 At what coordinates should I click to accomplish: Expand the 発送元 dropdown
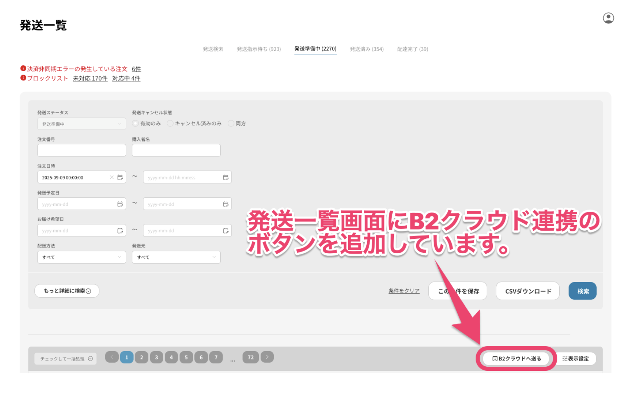pos(176,257)
